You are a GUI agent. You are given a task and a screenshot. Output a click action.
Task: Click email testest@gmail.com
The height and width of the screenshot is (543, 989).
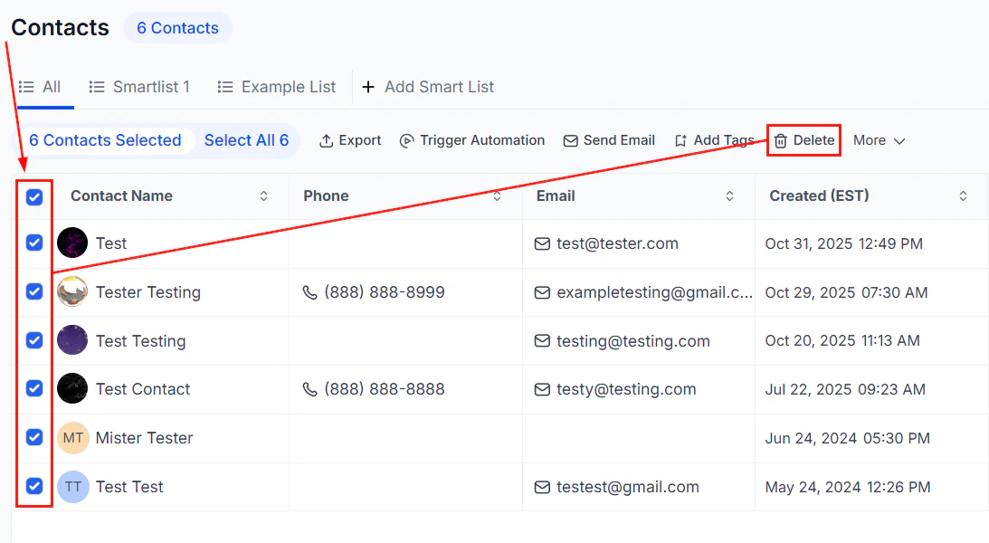628,487
